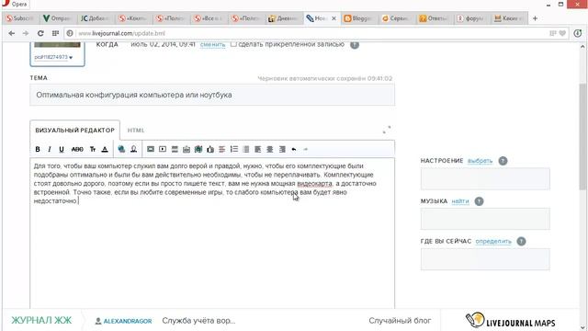Open the 'Дневн' browser tab
588x331 pixels.
pyautogui.click(x=284, y=18)
